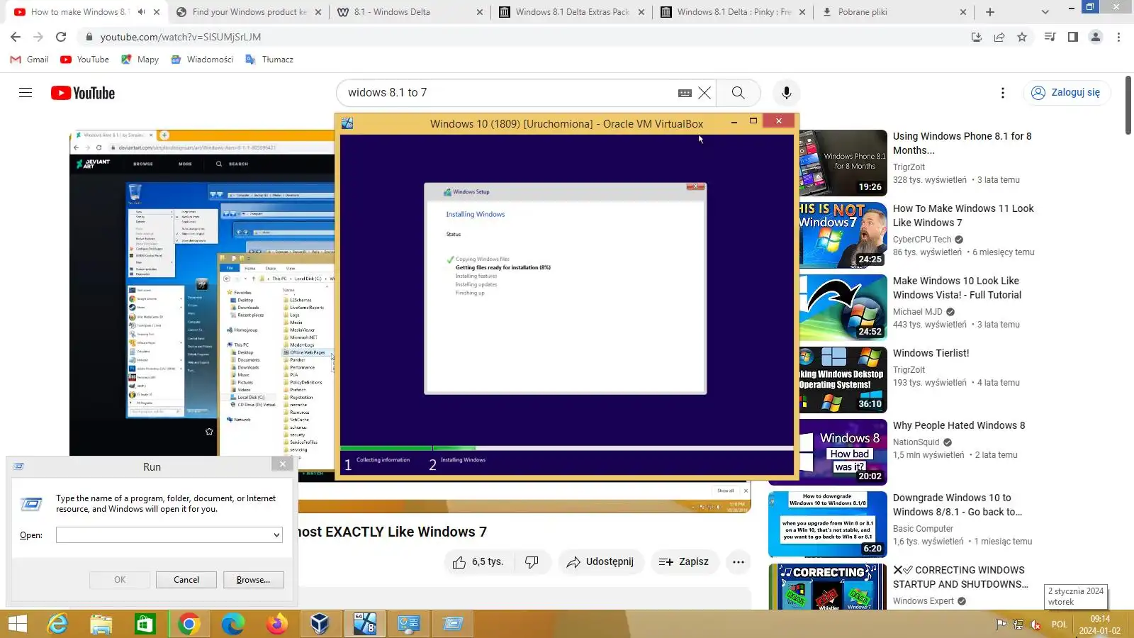Dislike the video

(532, 562)
